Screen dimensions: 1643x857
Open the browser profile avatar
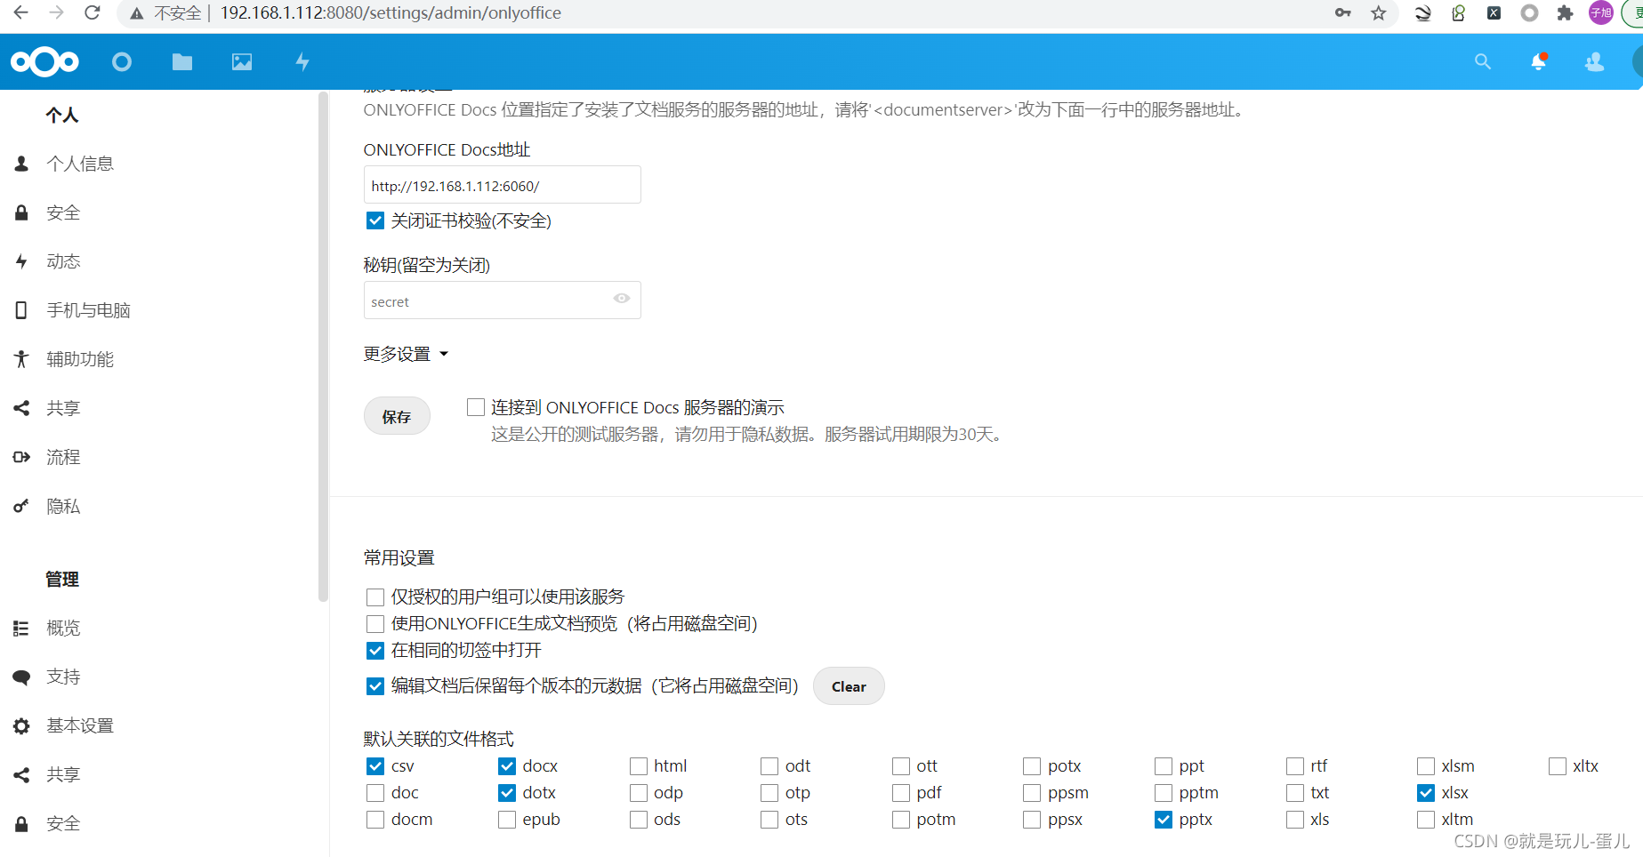(x=1601, y=12)
